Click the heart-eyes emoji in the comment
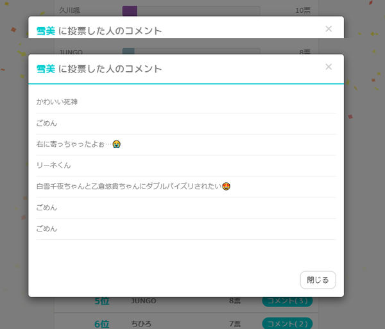385x329 pixels. (226, 187)
